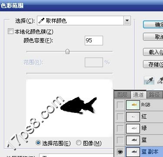Select the add-to-sample eyedropper tool
Viewport: 163px width, 157px height.
point(160,80)
